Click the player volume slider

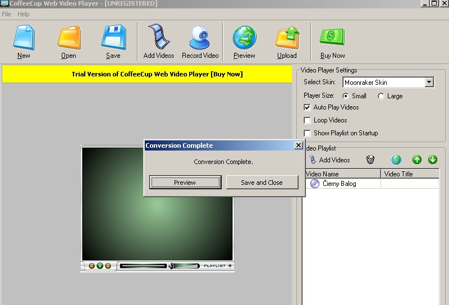click(x=187, y=266)
